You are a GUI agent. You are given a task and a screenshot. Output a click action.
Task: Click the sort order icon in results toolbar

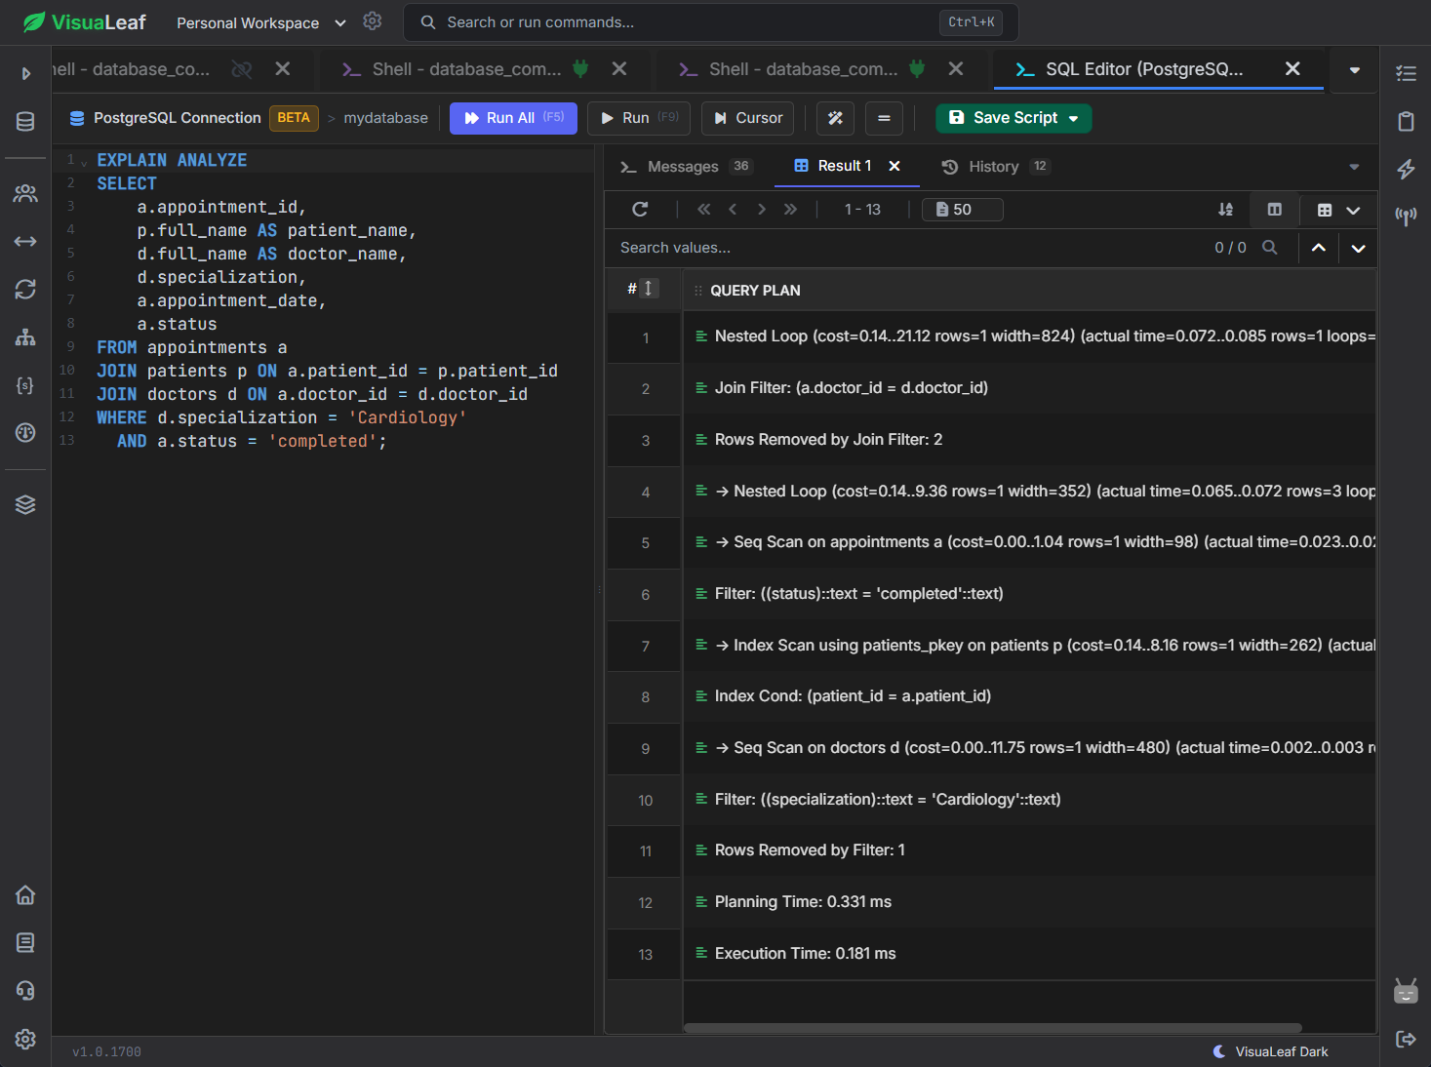[x=1226, y=209]
